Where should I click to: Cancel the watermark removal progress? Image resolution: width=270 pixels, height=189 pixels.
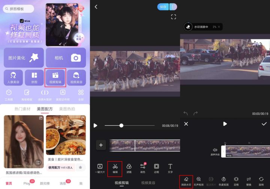(219, 27)
